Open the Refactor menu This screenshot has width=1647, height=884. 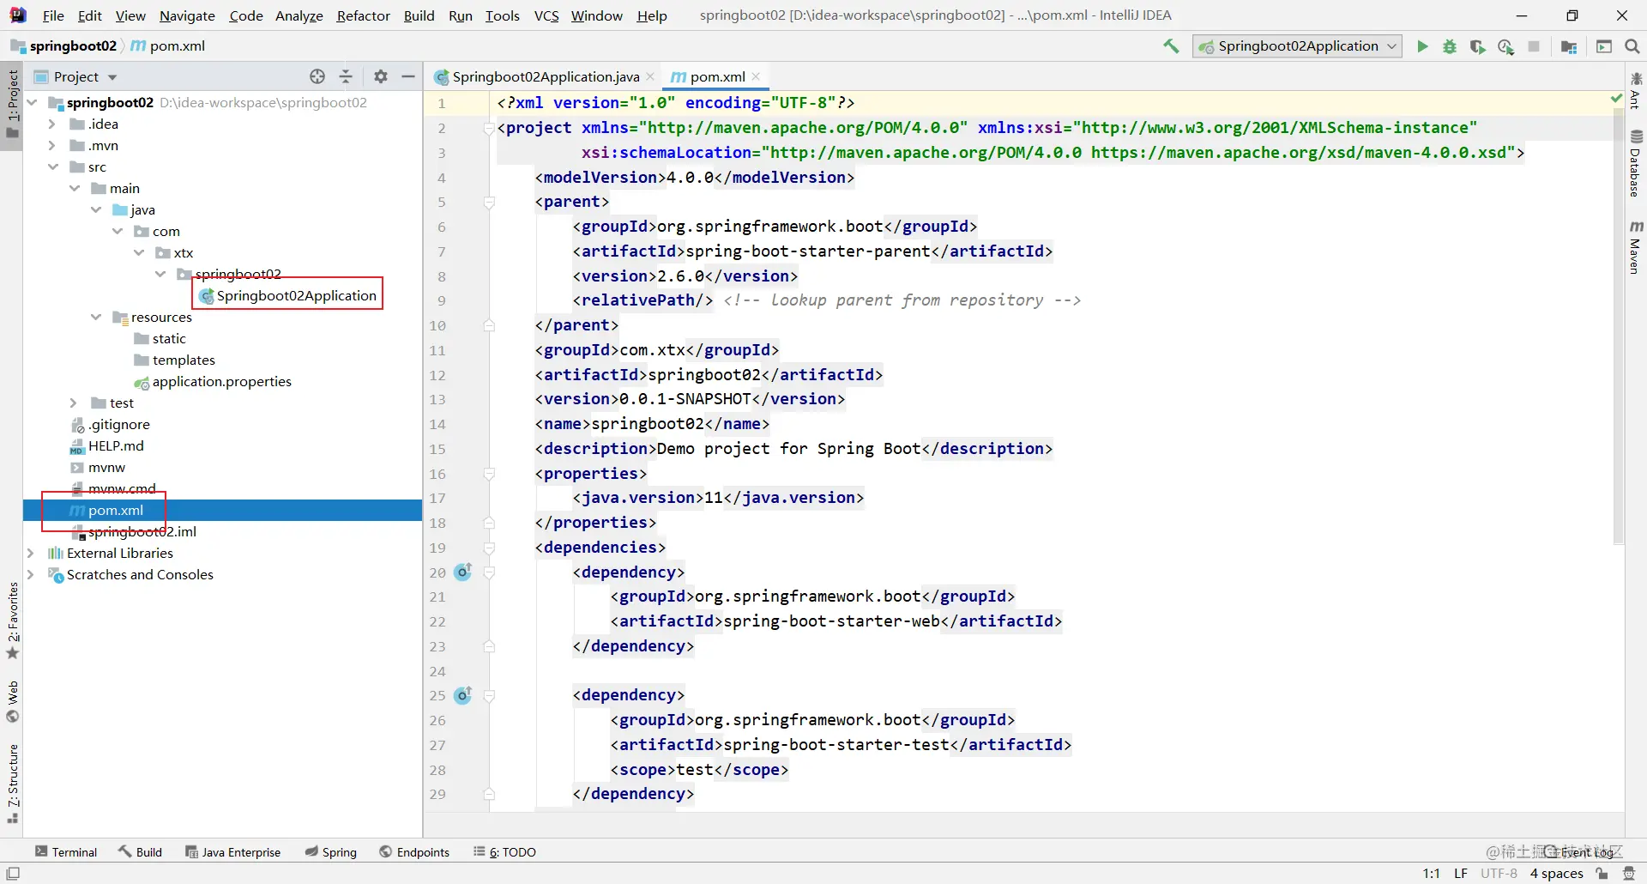point(363,15)
